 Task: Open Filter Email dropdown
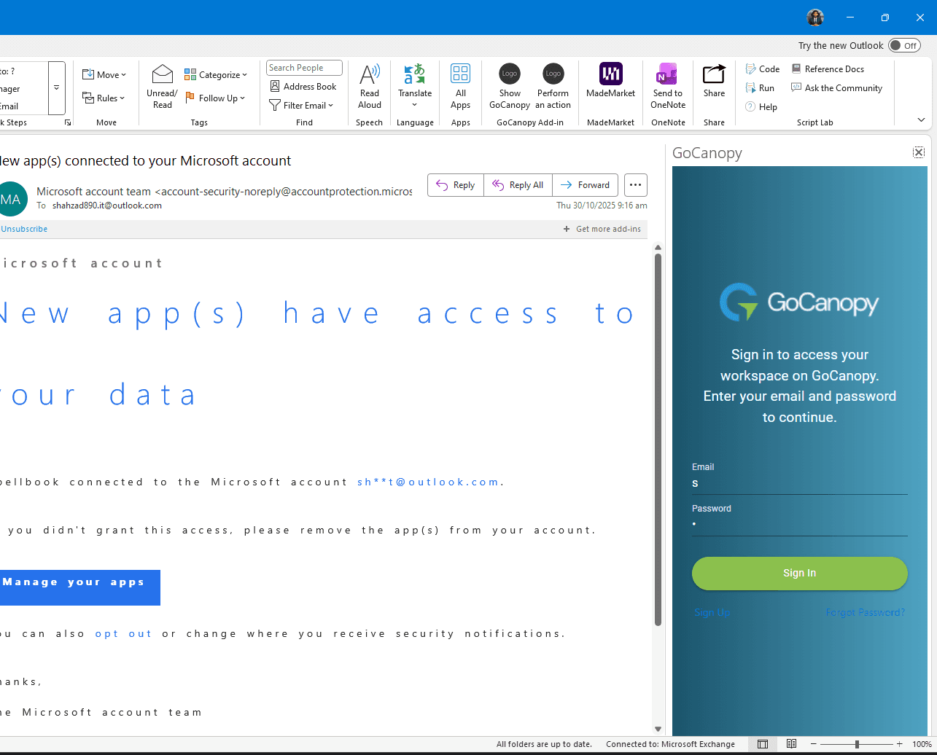point(301,105)
